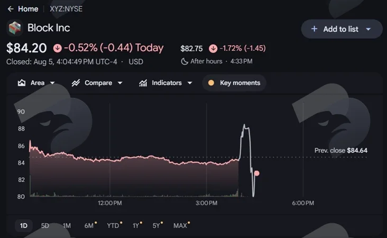Switch to the 6M time range
Screen dimensions: 387x238
(89, 226)
